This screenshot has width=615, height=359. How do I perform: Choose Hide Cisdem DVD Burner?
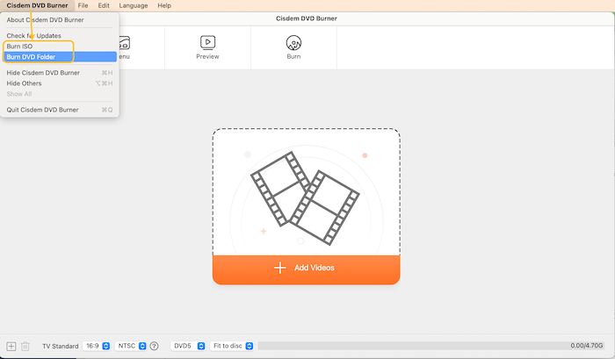60,73
